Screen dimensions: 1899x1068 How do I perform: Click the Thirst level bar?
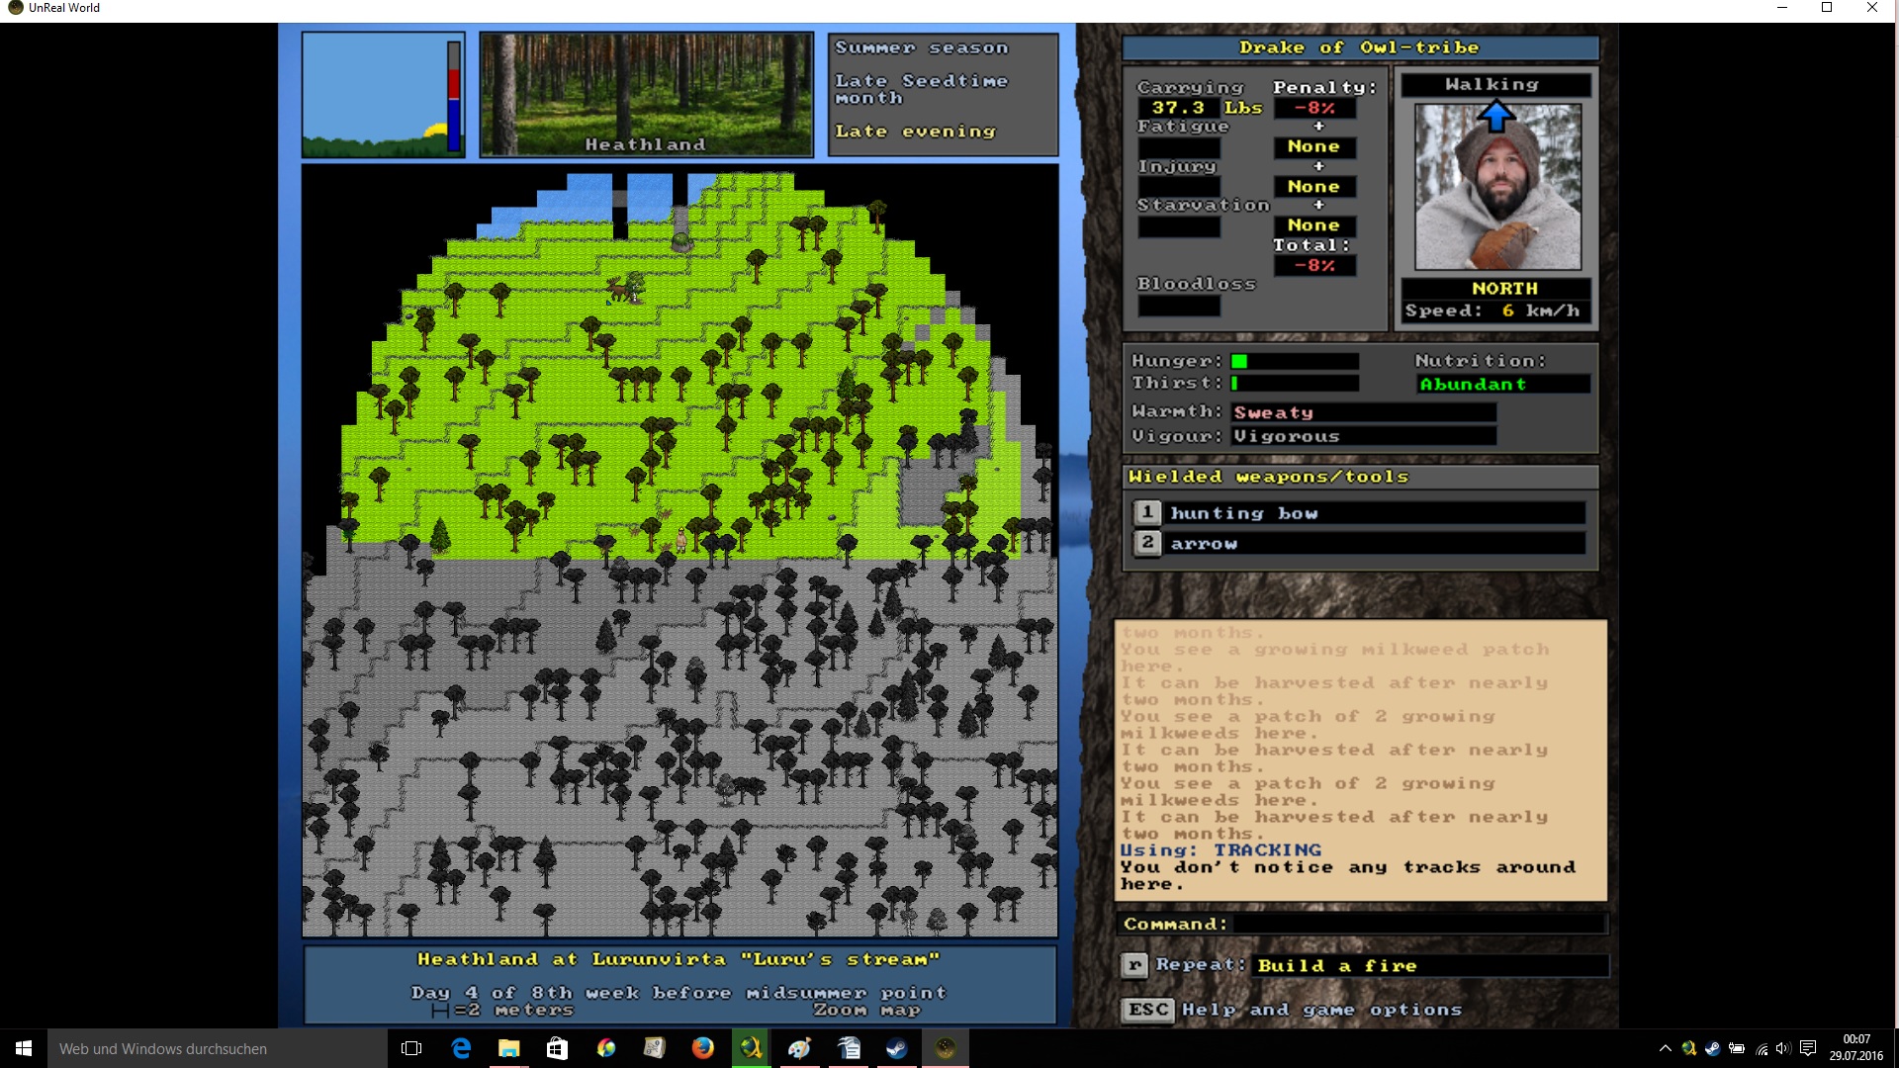pyautogui.click(x=1295, y=383)
